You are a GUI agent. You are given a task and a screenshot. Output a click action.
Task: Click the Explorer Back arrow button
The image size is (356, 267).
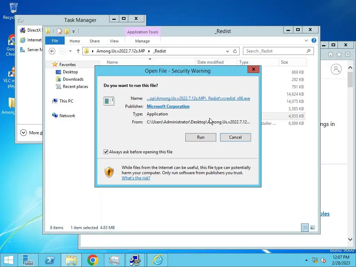click(52, 51)
